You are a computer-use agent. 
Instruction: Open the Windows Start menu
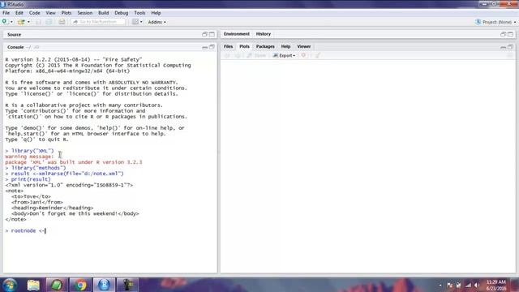[10, 285]
